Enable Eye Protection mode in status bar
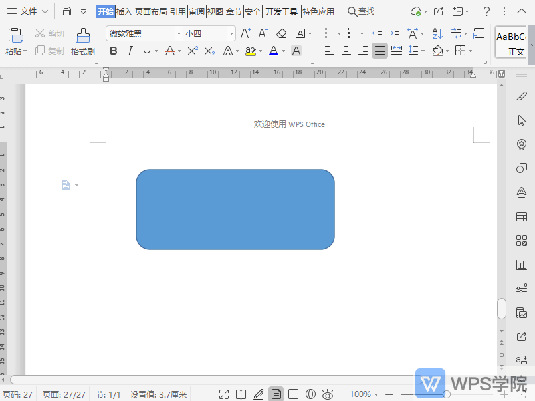 pyautogui.click(x=326, y=394)
